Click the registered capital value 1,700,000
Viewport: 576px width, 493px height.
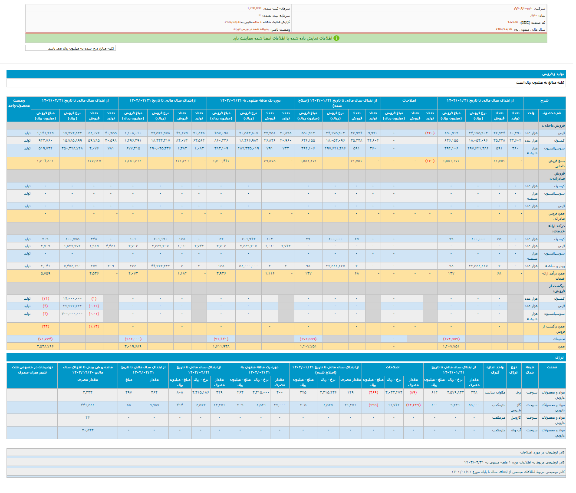point(254,8)
